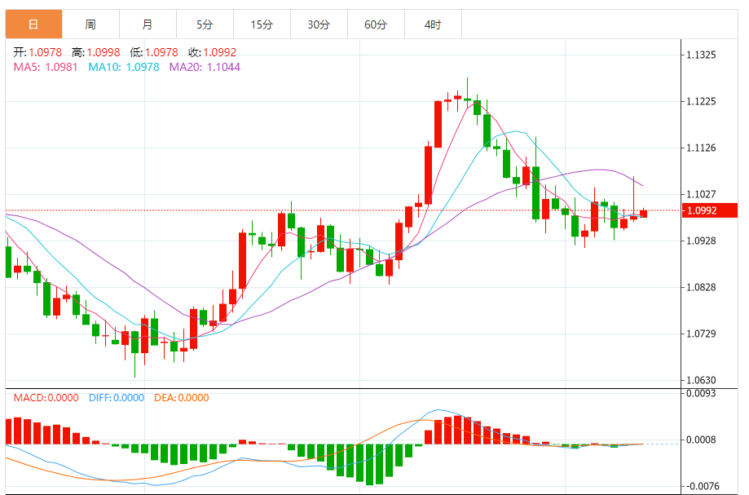This screenshot has width=749, height=495.
Task: Click the 1.1225 price axis label
Action: click(x=701, y=101)
